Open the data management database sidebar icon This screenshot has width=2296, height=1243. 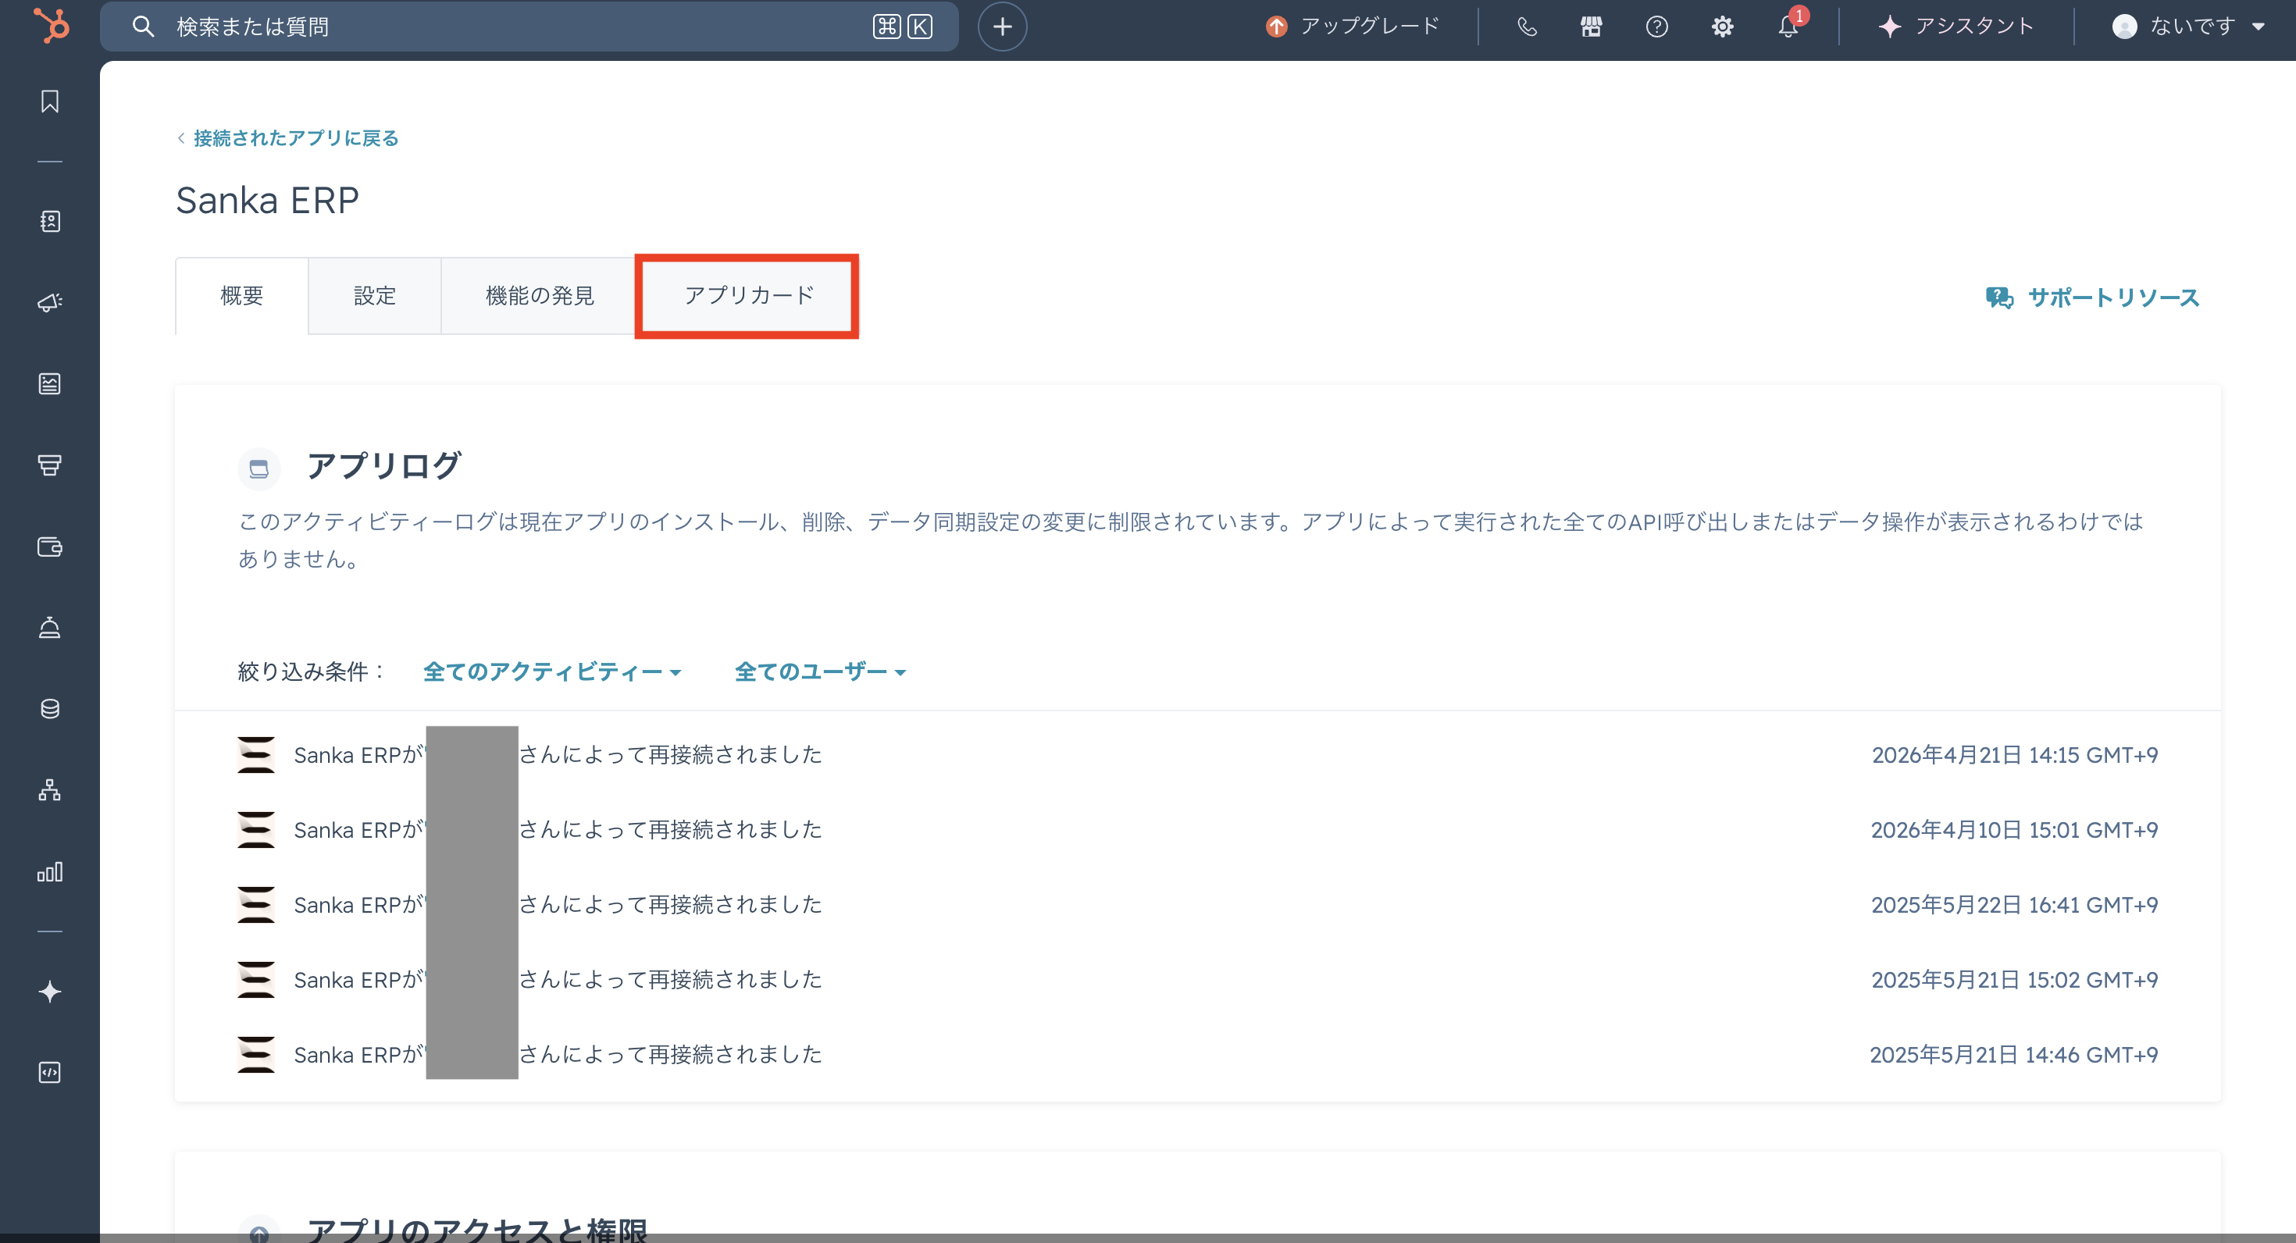pyautogui.click(x=50, y=708)
